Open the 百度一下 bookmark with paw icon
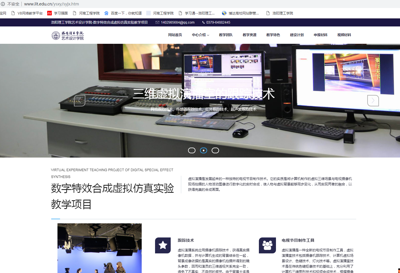The width and height of the screenshot is (400, 273). pyautogui.click(x=123, y=13)
